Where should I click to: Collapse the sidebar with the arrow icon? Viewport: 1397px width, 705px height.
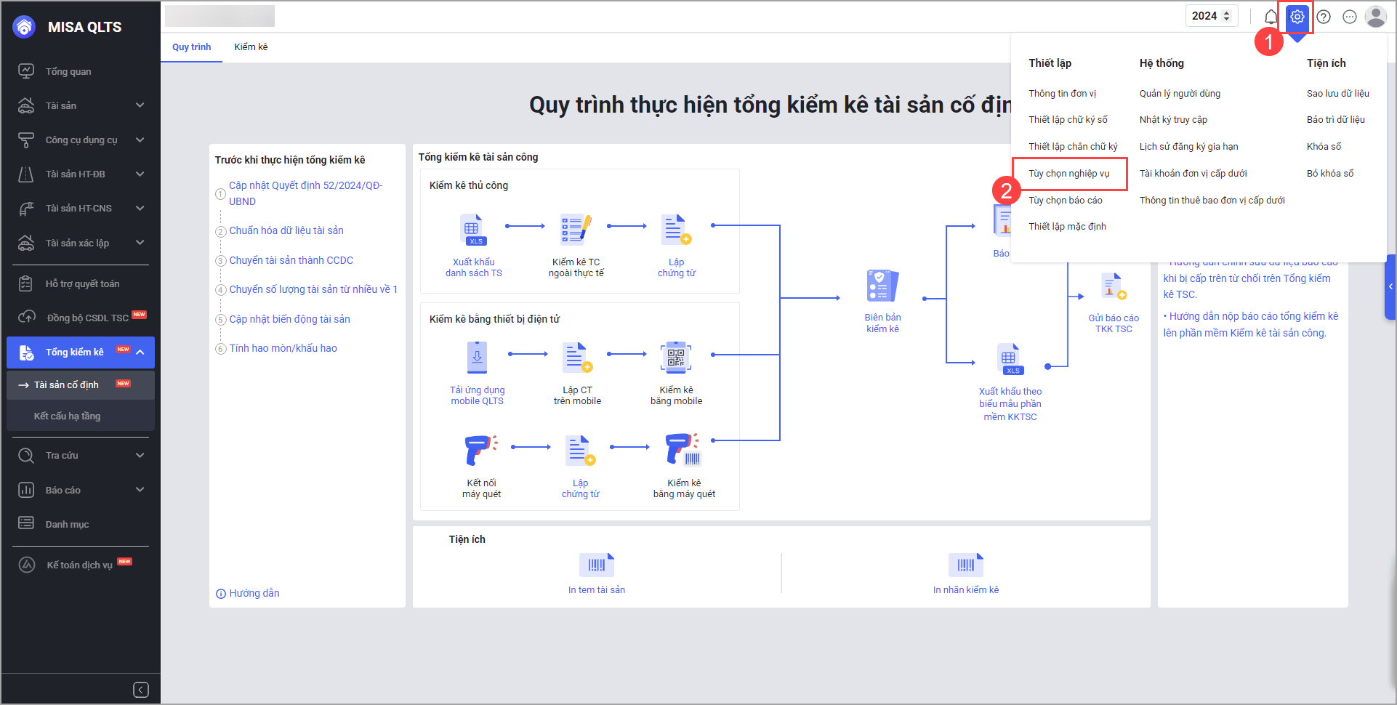point(141,690)
